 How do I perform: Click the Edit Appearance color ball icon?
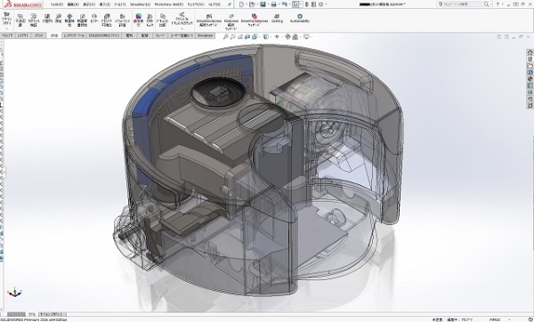pyautogui.click(x=287, y=36)
